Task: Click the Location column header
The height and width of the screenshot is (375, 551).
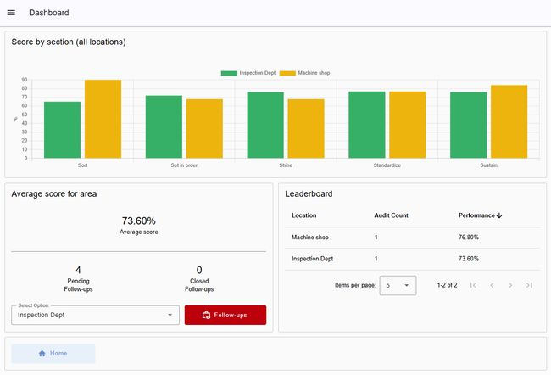Action: [x=305, y=215]
